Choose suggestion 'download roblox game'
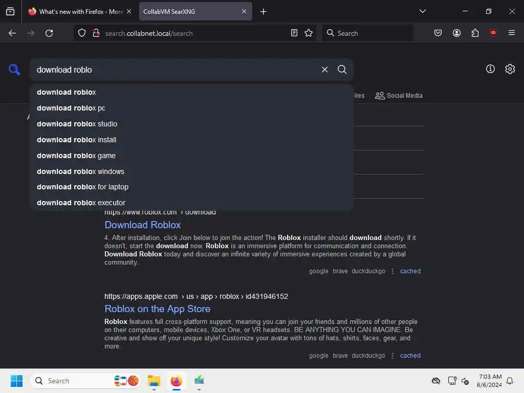This screenshot has width=524, height=393. (191, 156)
